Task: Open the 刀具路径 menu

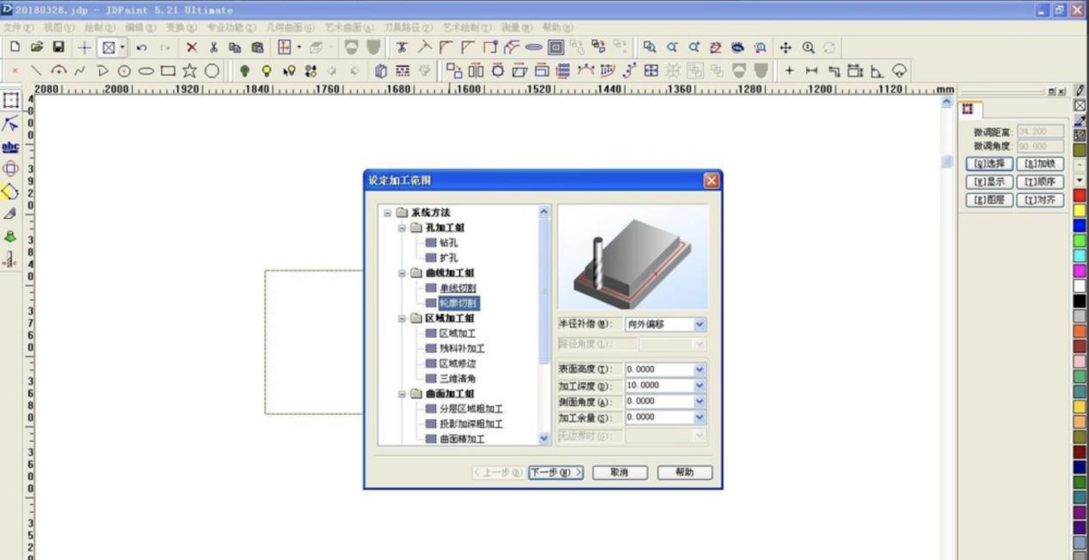Action: [409, 28]
